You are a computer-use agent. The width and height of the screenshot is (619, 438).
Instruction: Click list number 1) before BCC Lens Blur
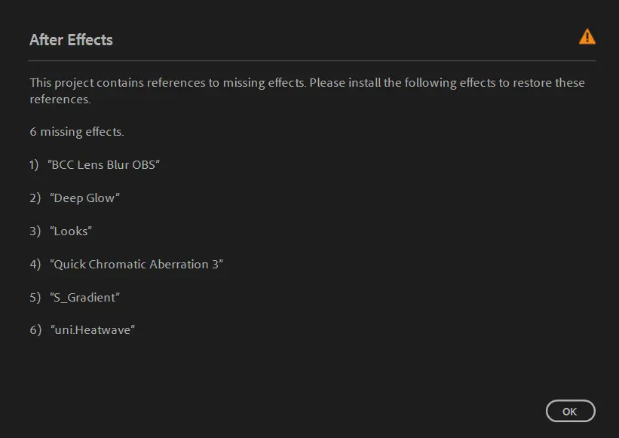pos(35,165)
